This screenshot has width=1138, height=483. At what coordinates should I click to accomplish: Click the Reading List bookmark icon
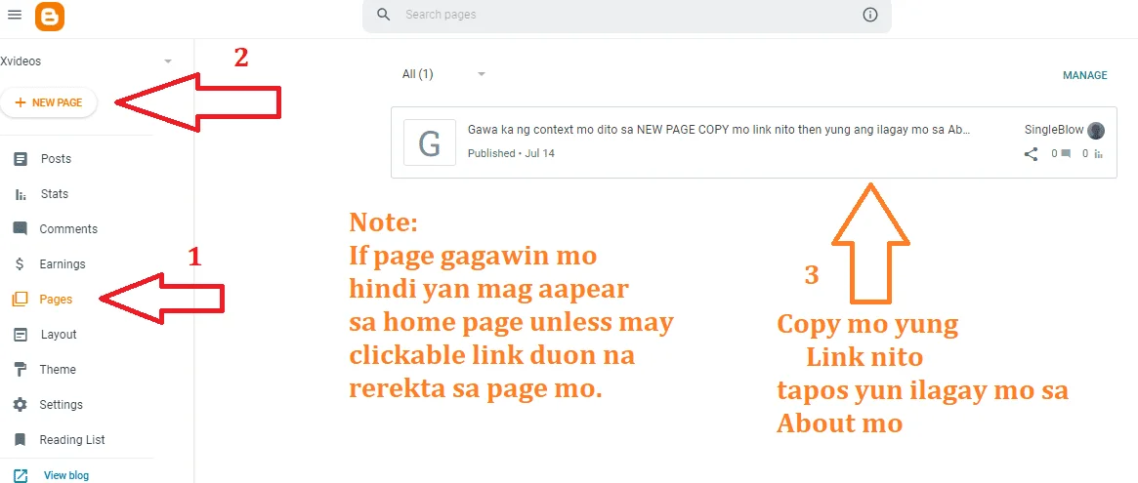pyautogui.click(x=21, y=439)
